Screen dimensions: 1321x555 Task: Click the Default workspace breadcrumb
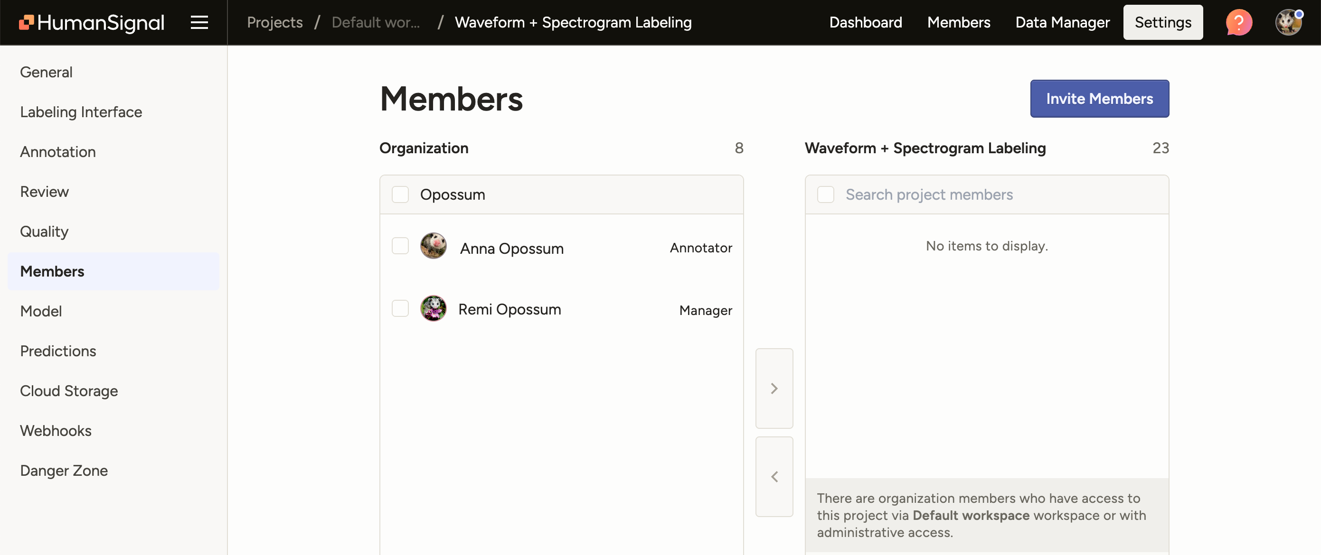[x=376, y=23]
